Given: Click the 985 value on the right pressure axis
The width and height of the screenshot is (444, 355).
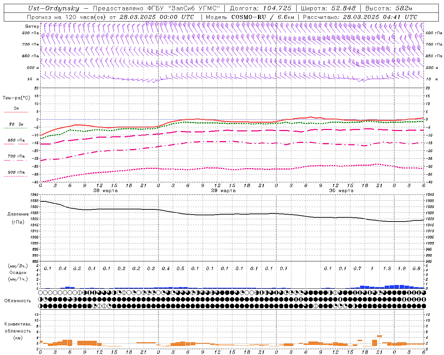Looking at the screenshot, I should point(429,261).
